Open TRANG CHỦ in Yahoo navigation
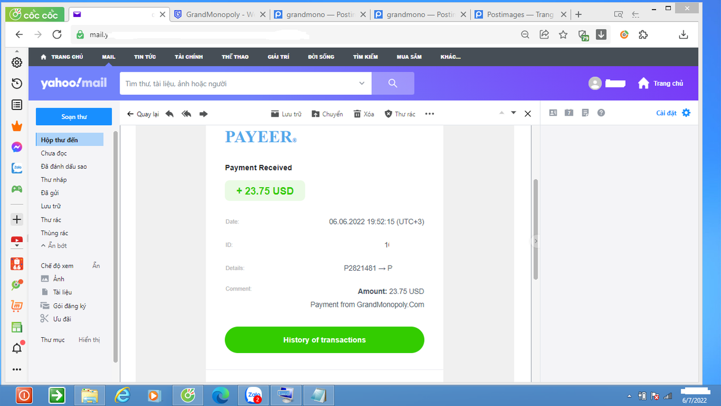 62,57
